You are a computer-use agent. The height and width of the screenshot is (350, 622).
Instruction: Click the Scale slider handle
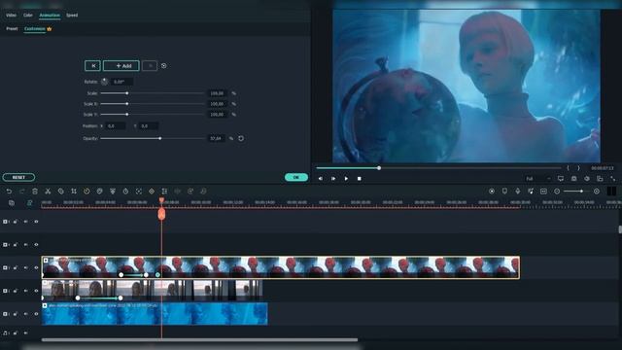(x=127, y=93)
